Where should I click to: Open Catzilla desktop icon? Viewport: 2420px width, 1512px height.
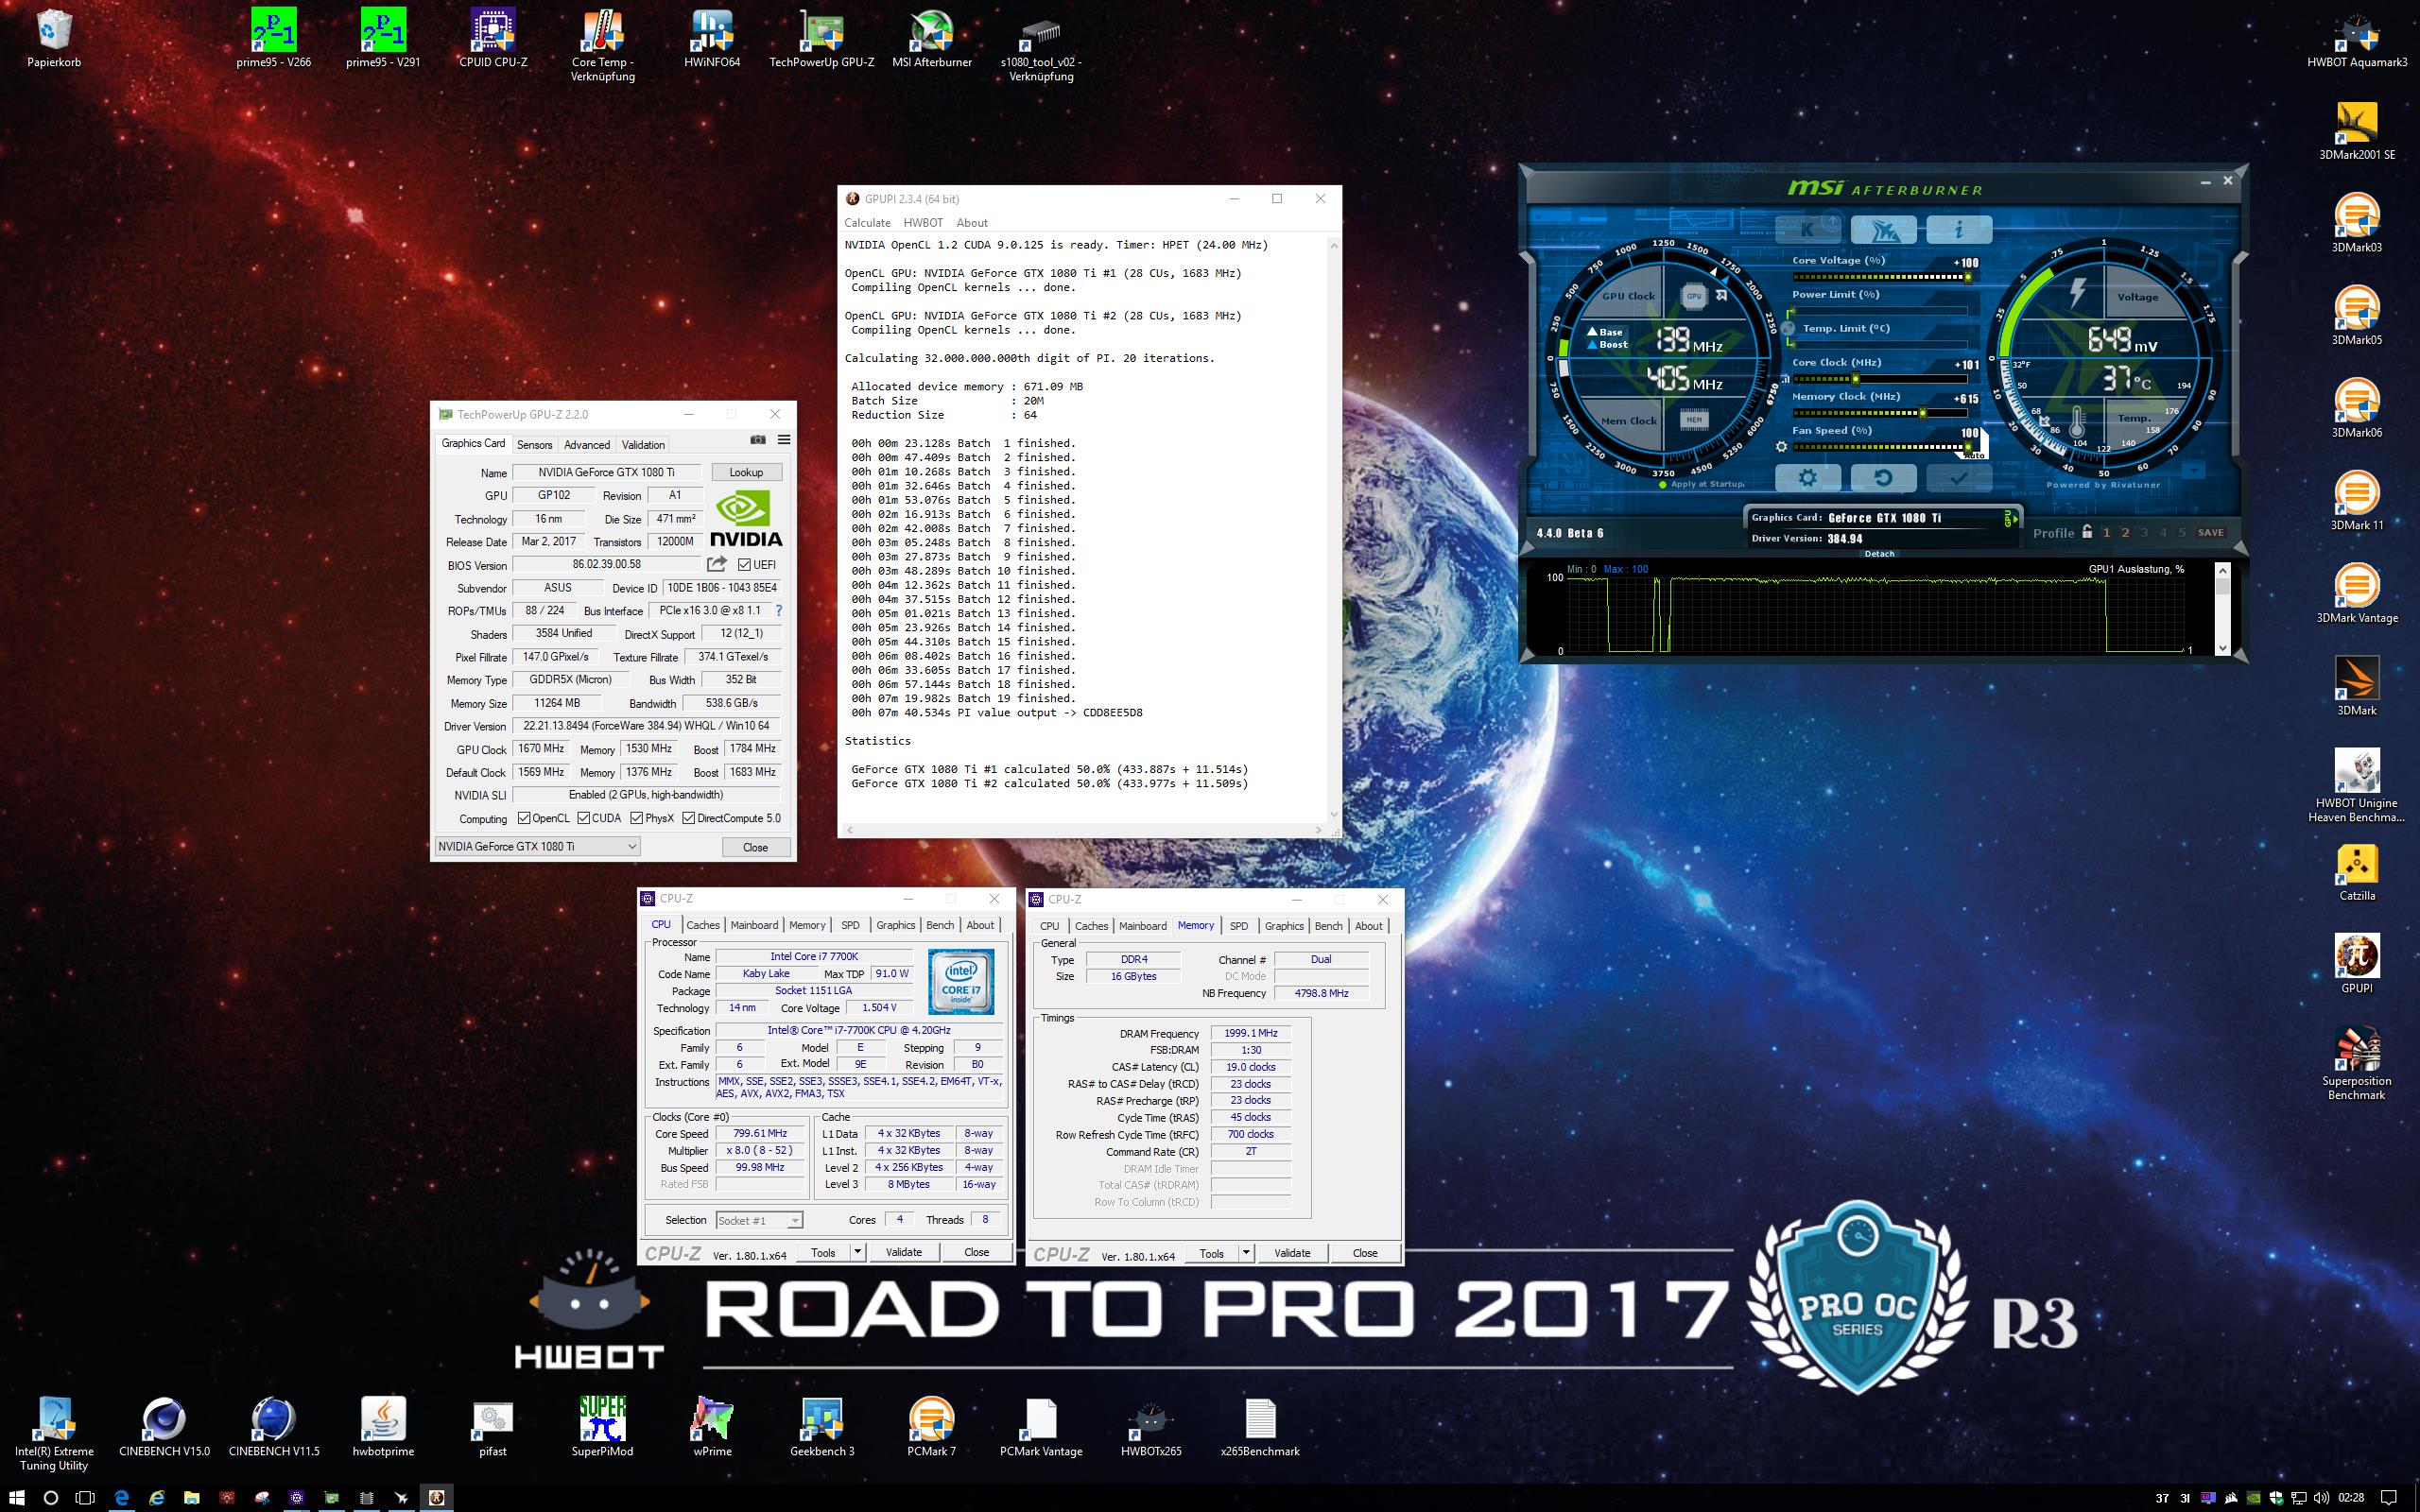click(2357, 873)
